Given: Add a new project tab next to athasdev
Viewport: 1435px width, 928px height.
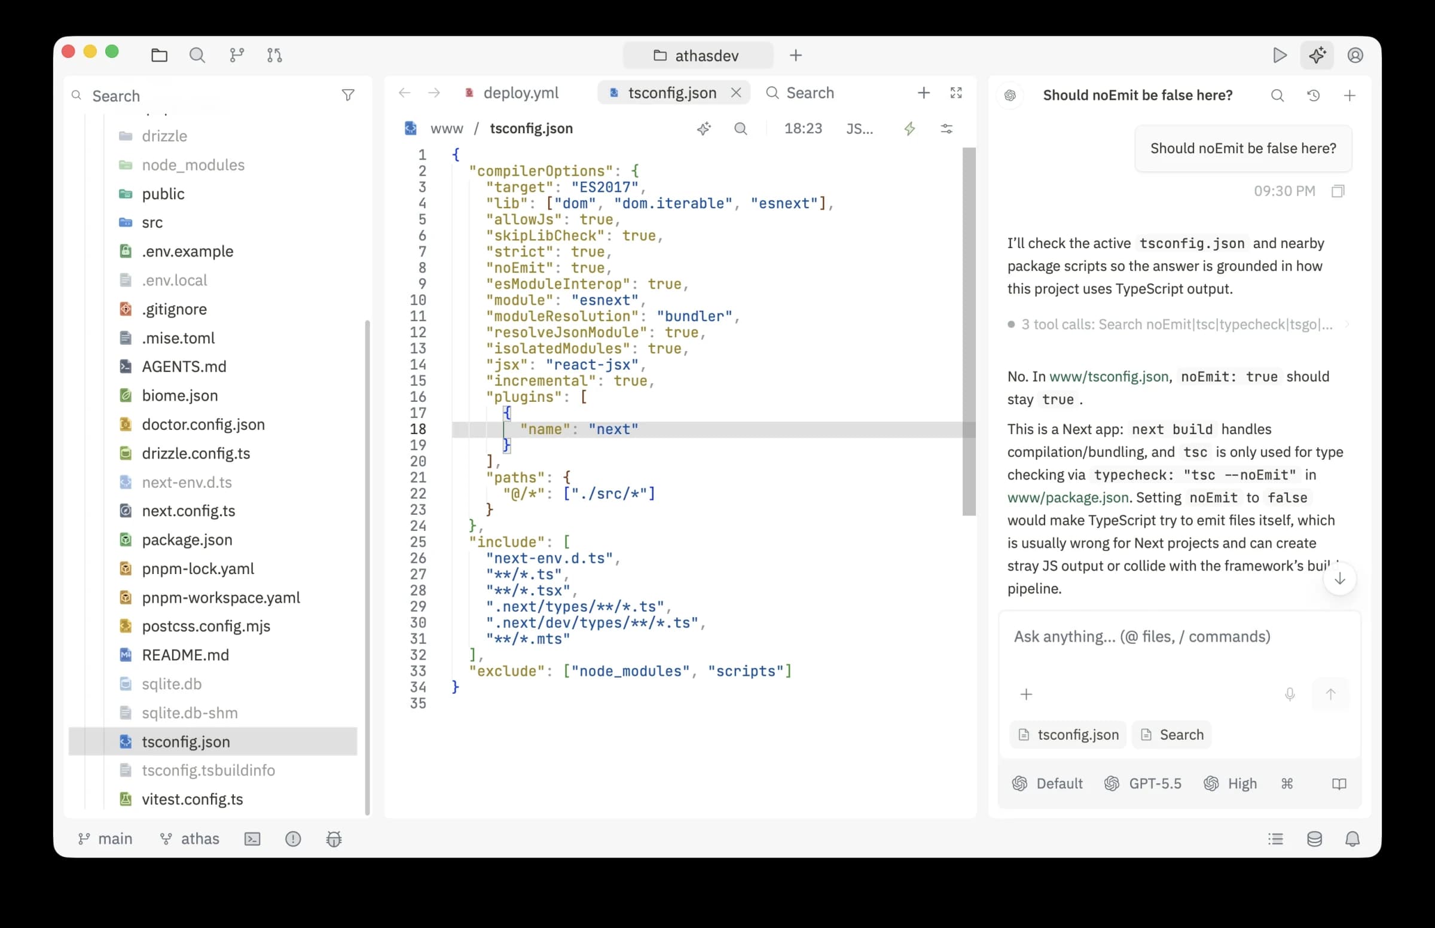Looking at the screenshot, I should pyautogui.click(x=796, y=56).
